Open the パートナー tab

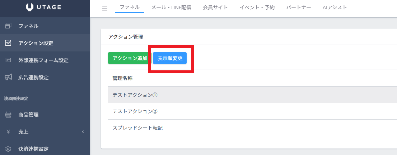[x=299, y=7]
